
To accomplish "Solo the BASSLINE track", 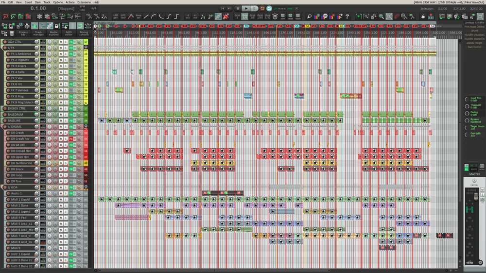I will click(66, 120).
